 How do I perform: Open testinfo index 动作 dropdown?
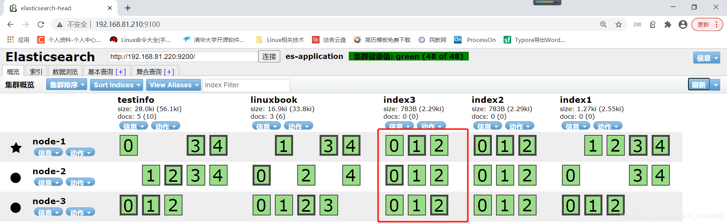[x=165, y=126]
